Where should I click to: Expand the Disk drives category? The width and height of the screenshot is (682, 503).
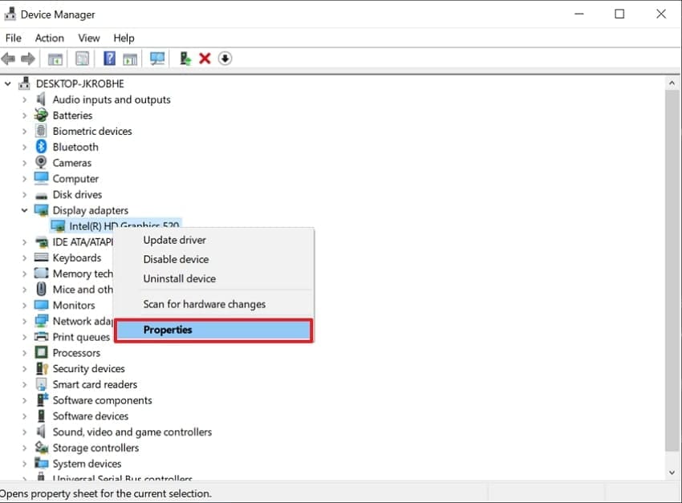pyautogui.click(x=24, y=194)
